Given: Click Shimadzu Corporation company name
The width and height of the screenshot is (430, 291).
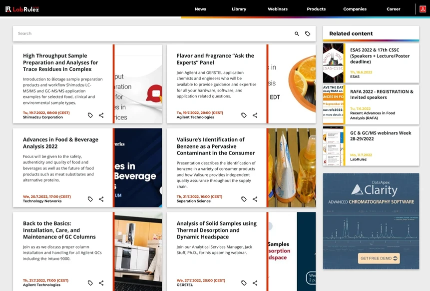Looking at the screenshot, I should pyautogui.click(x=43, y=117).
